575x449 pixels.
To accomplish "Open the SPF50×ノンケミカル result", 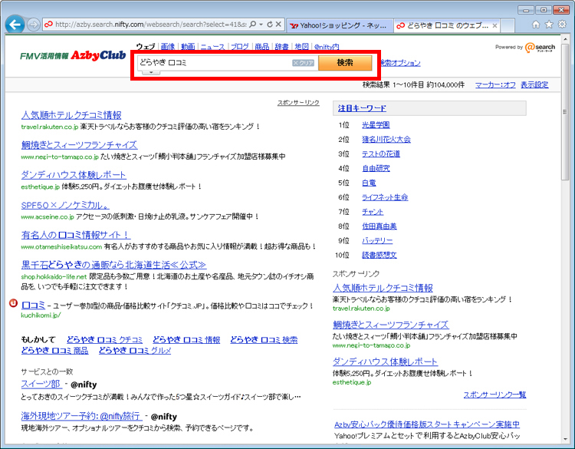I will click(x=65, y=205).
